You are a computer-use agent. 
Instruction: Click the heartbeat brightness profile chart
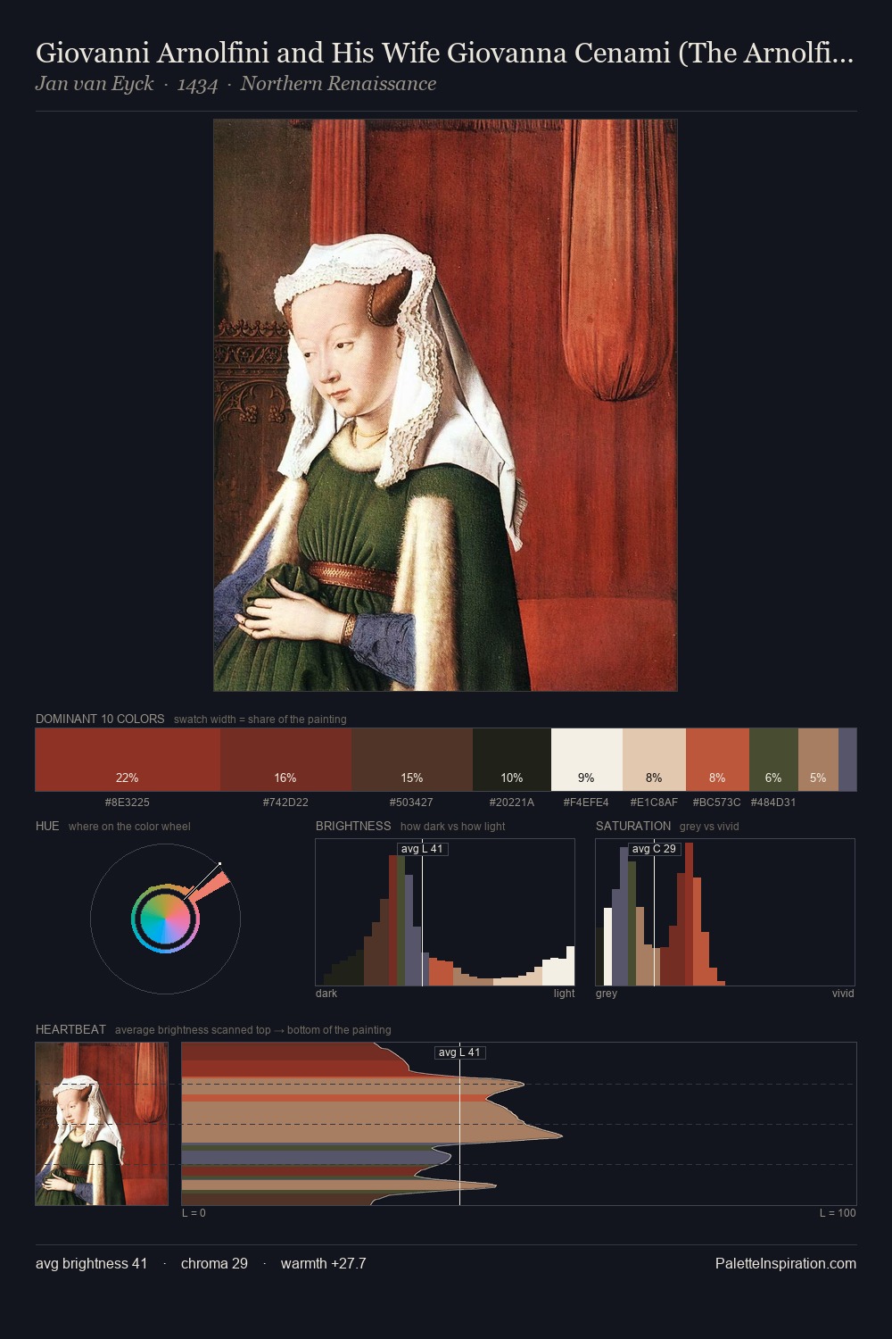click(x=519, y=1124)
